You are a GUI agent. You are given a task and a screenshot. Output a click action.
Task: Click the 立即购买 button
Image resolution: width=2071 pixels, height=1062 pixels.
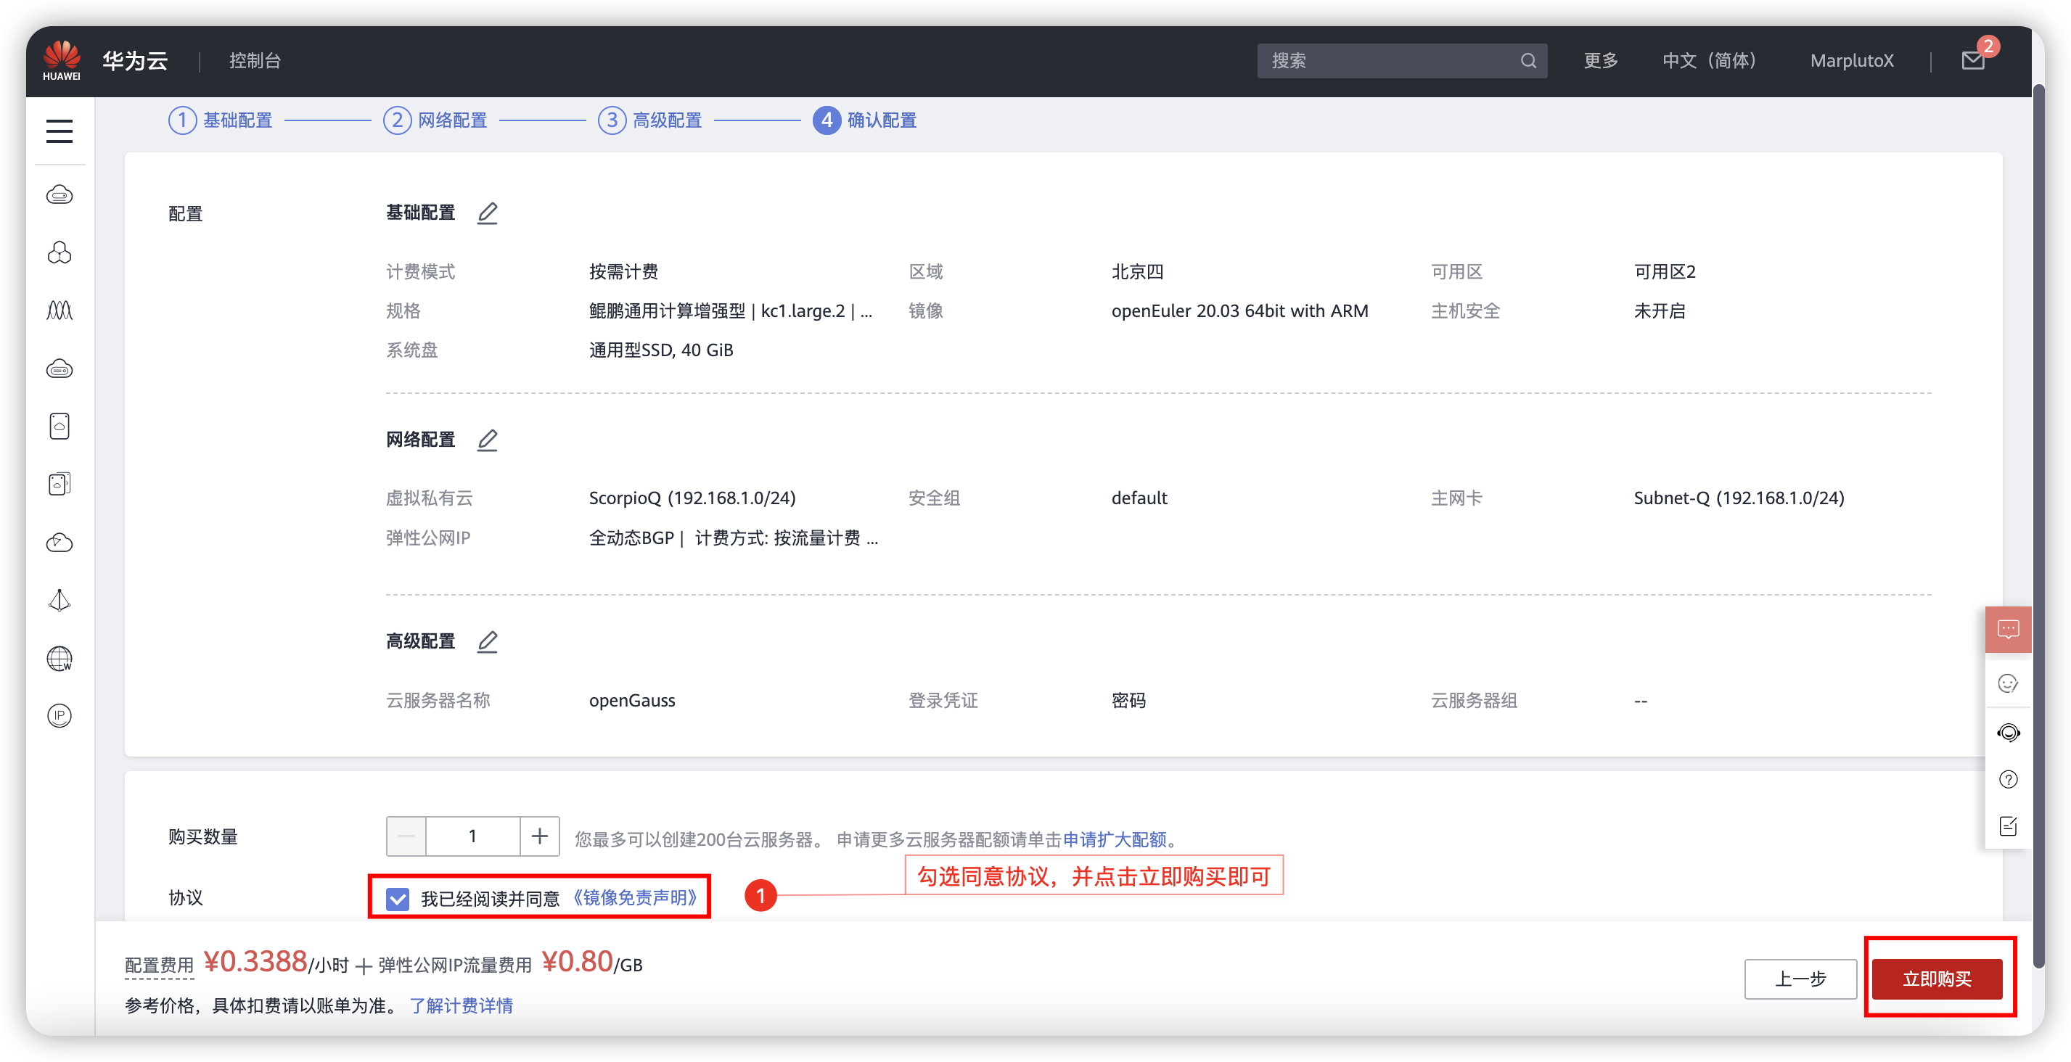[x=1936, y=979]
